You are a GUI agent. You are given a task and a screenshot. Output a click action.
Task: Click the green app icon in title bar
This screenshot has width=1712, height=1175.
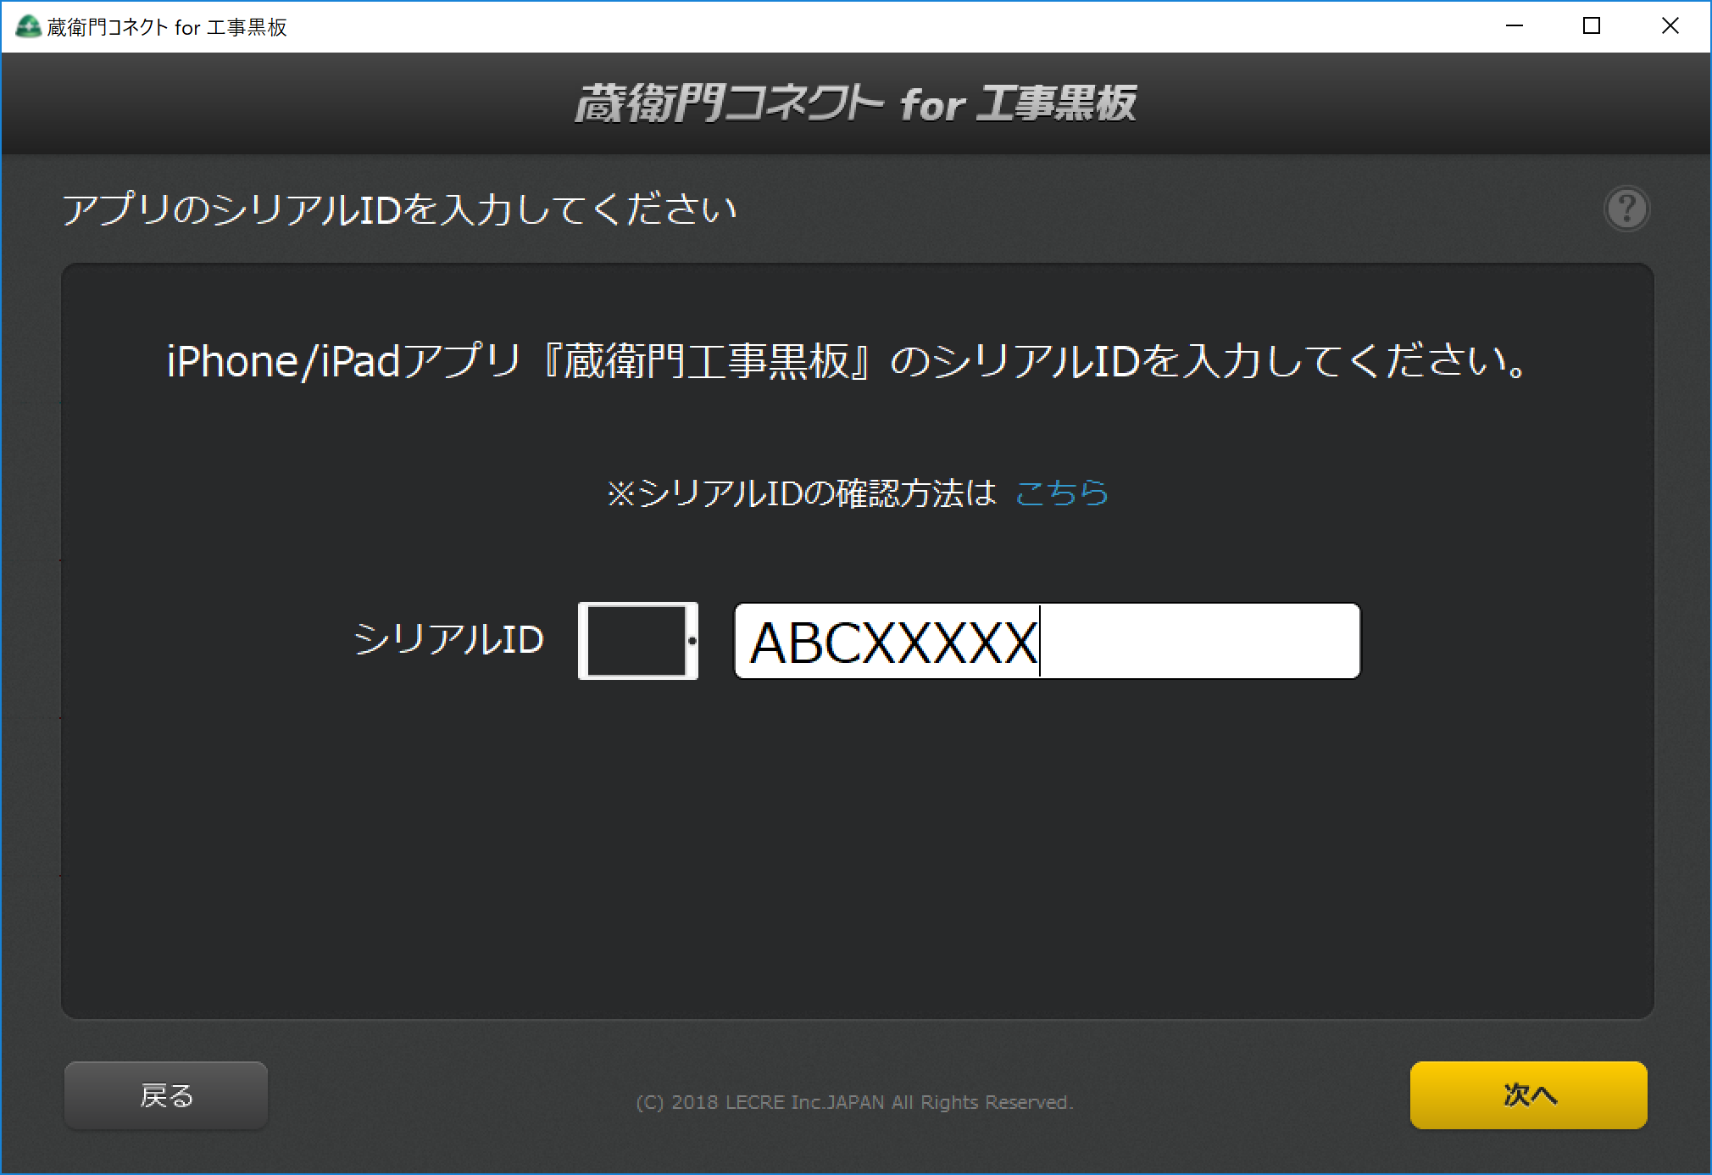pyautogui.click(x=28, y=26)
